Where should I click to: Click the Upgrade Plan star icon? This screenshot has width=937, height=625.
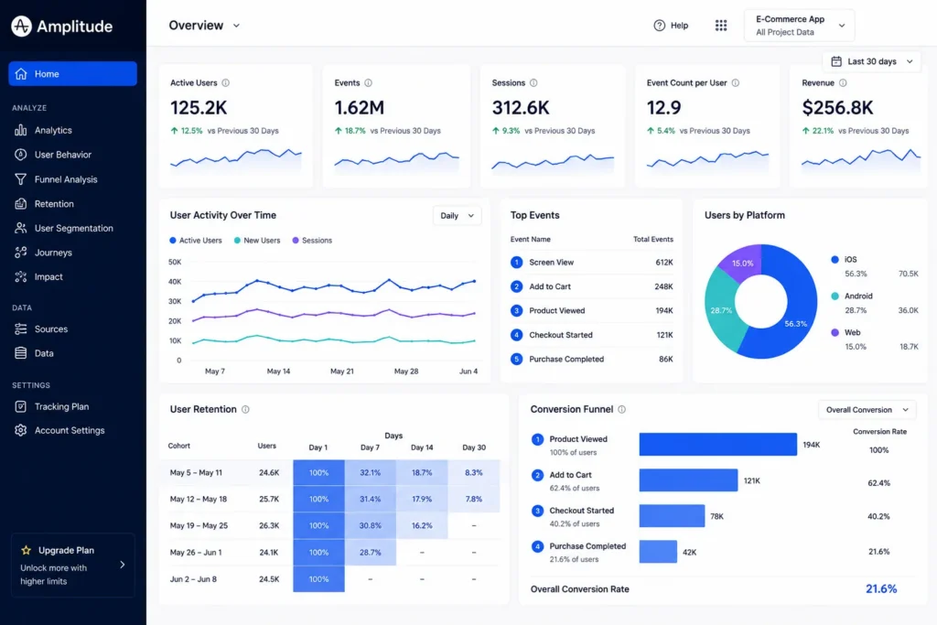pos(27,550)
